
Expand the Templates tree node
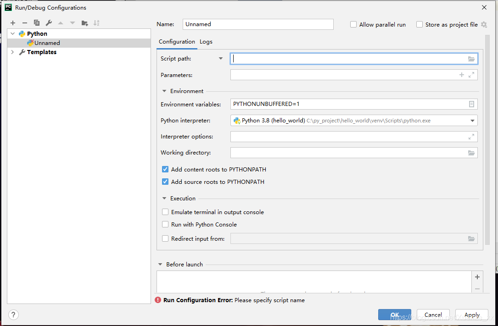[13, 52]
